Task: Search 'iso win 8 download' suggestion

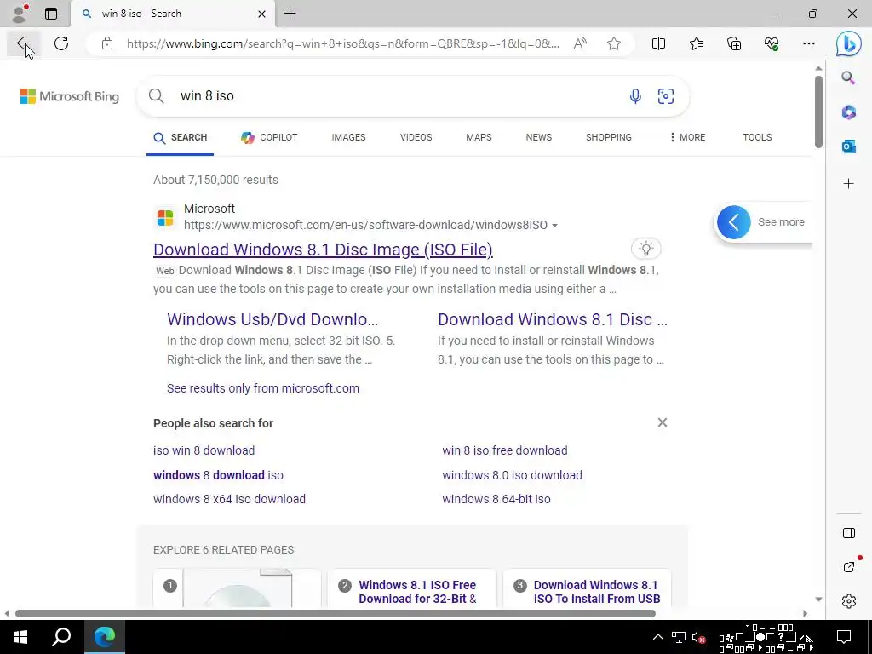Action: pos(204,450)
